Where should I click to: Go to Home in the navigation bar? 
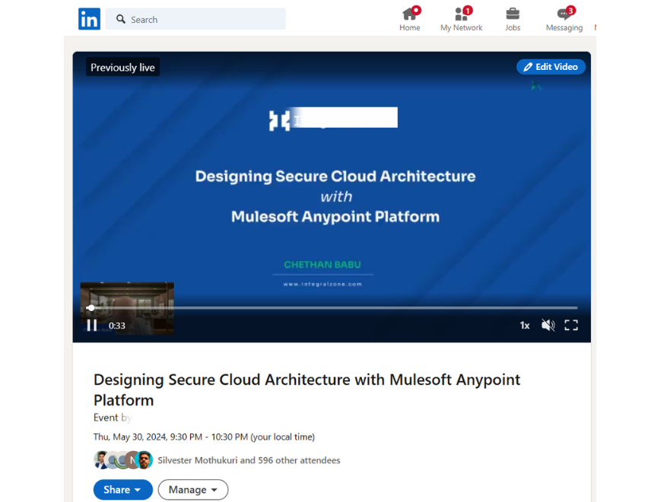[410, 19]
